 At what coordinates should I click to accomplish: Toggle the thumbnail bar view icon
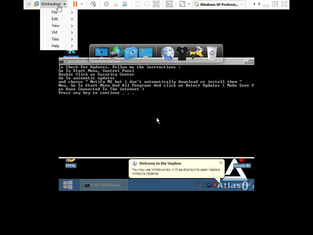tap(147, 4)
